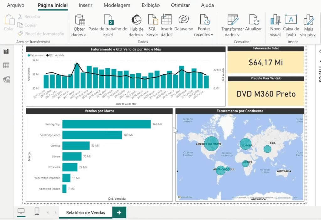
Task: Click Faturamento legend color marker
Action: coord(29,55)
